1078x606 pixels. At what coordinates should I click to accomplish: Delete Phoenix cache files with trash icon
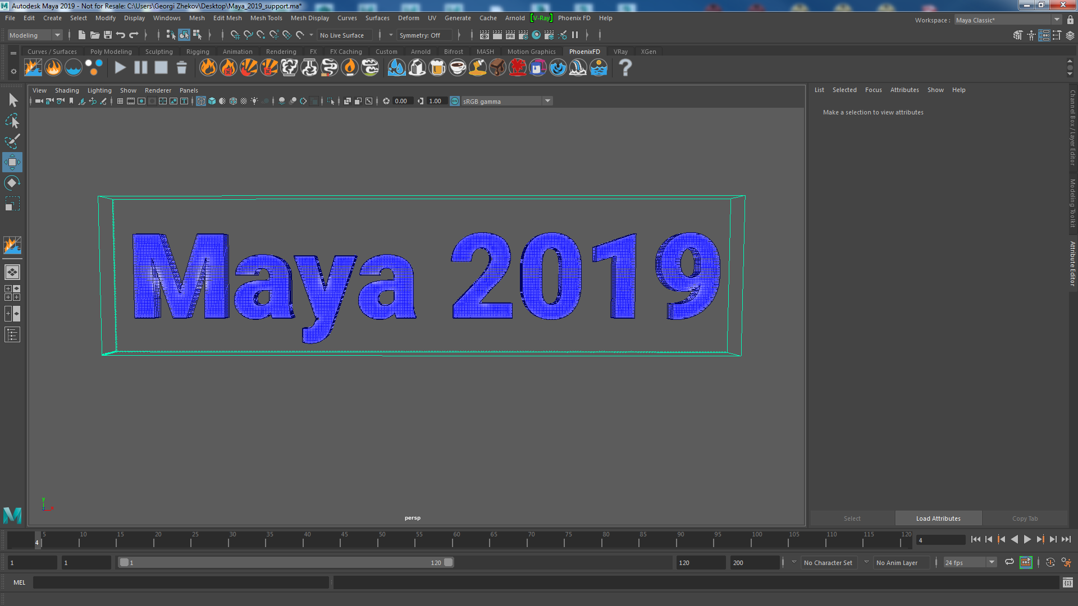[x=181, y=68]
